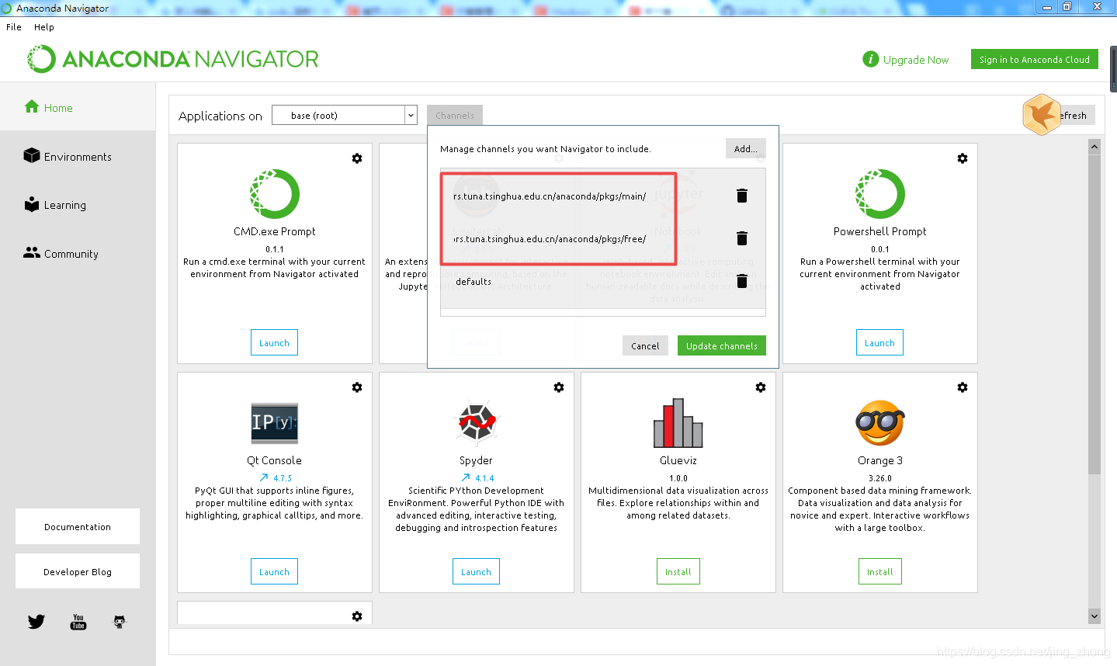Launch Powershell Prompt
This screenshot has width=1117, height=666.
pyautogui.click(x=879, y=343)
